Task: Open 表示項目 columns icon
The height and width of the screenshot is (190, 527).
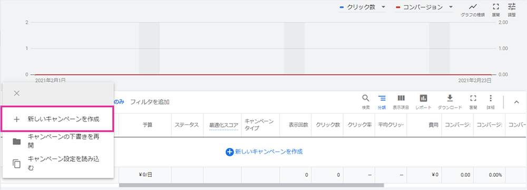Action: pos(401,102)
